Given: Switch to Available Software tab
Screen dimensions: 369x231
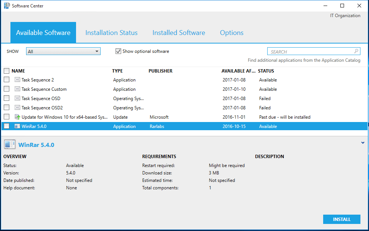Looking at the screenshot, I should [43, 33].
